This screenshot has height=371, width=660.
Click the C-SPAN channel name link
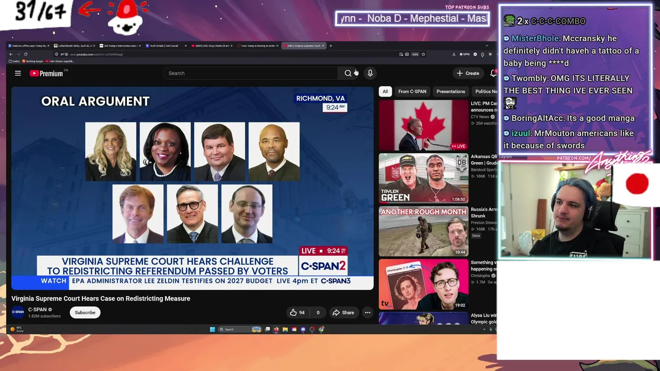(x=37, y=310)
